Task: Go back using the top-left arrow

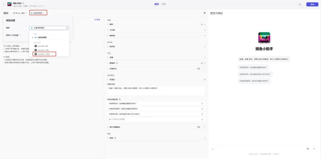Action: tap(4, 4)
